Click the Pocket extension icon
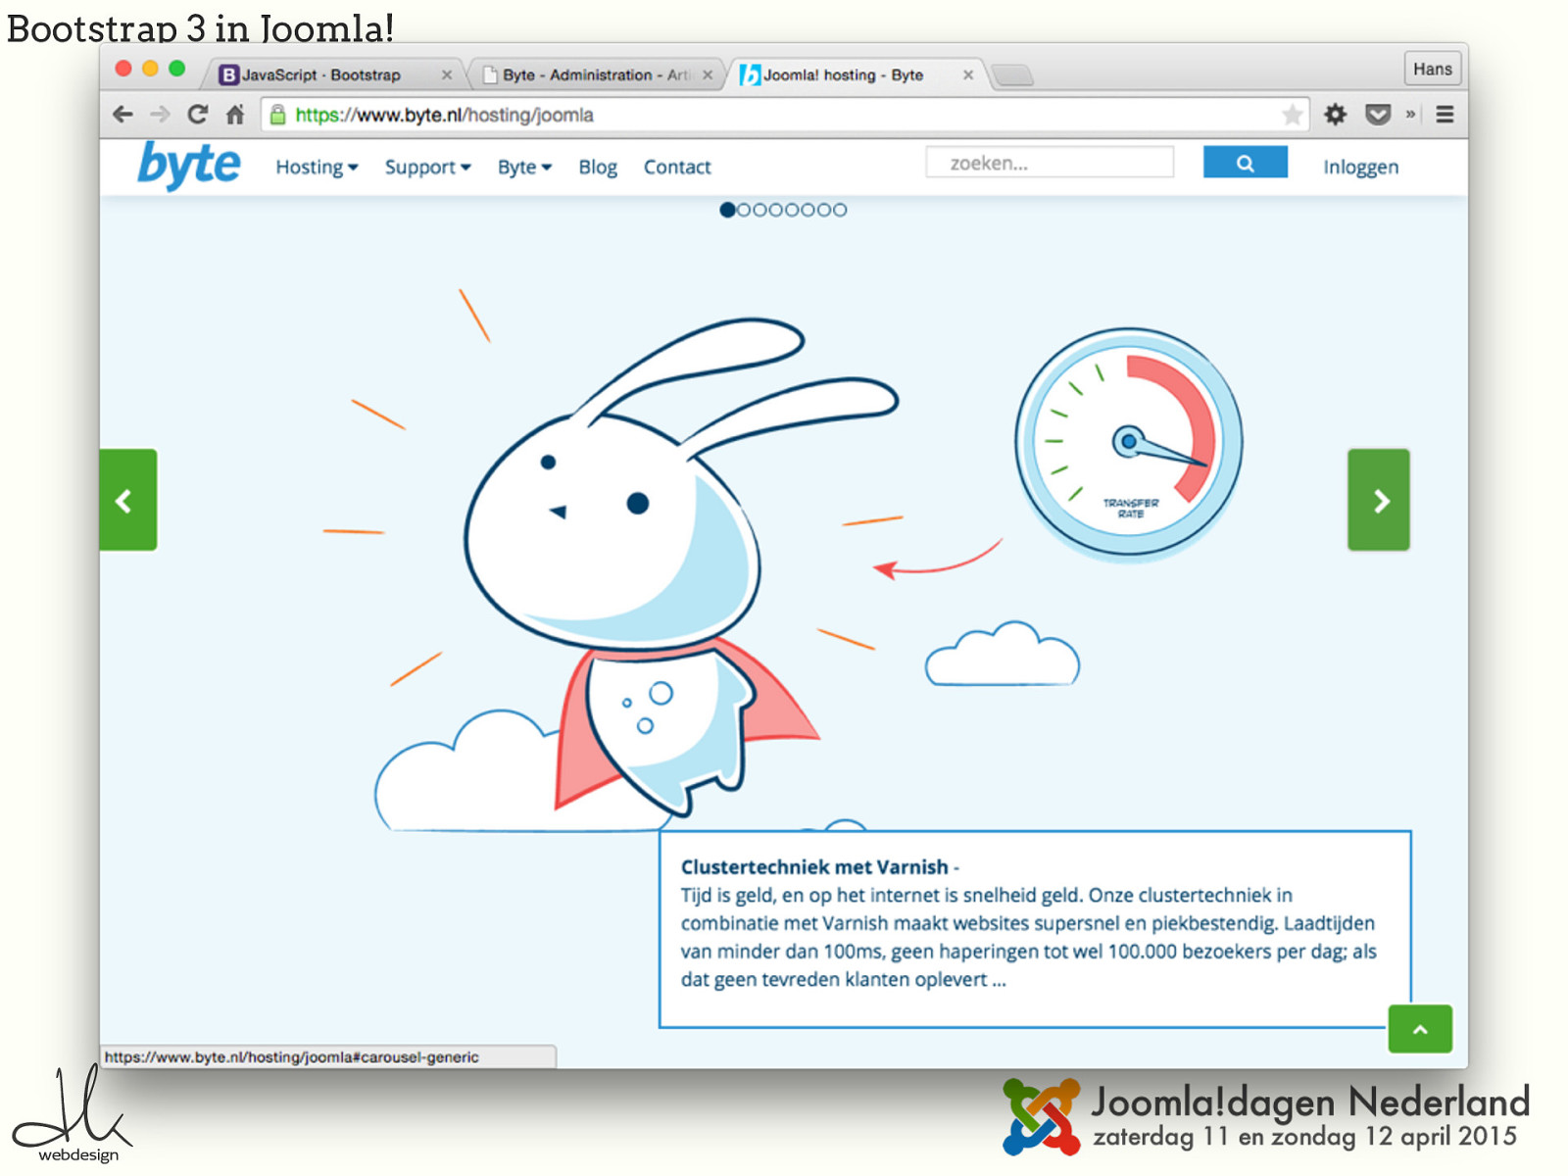Image resolution: width=1568 pixels, height=1176 pixels. (1378, 115)
